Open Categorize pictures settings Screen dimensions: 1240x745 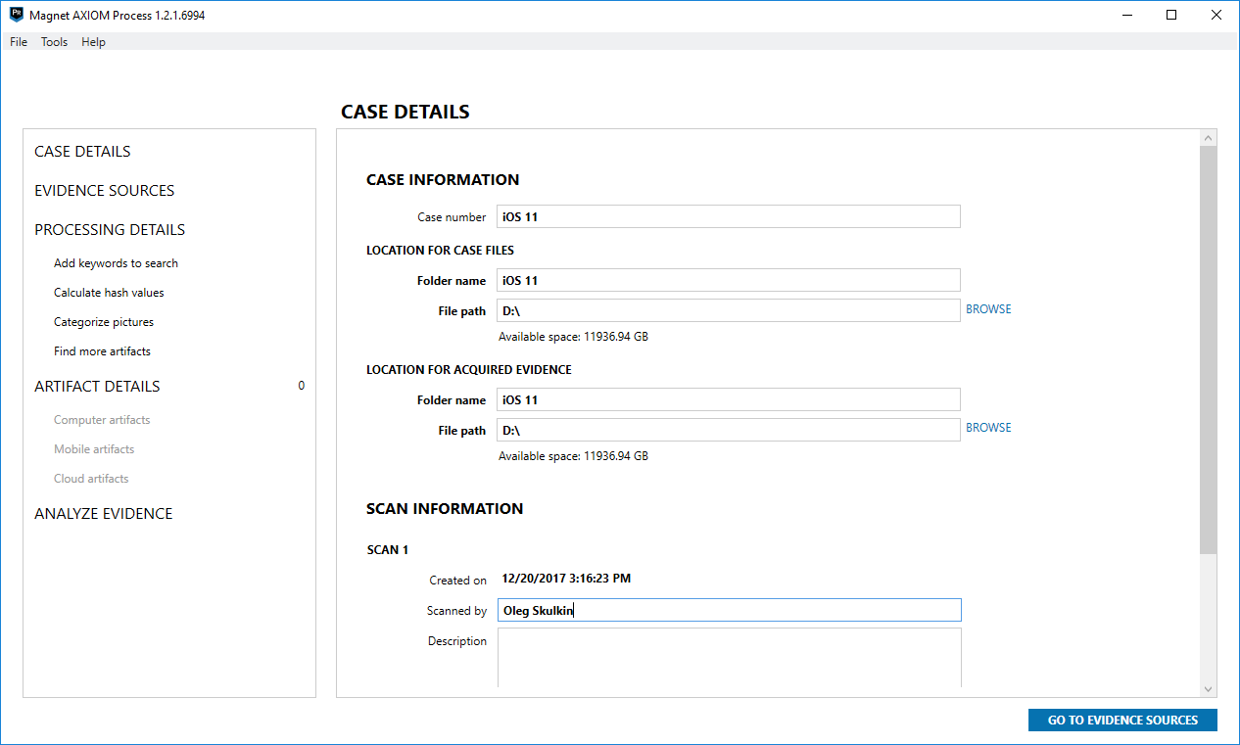(104, 322)
